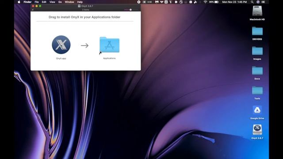Click the Time Machine clock icon

click(x=181, y=2)
